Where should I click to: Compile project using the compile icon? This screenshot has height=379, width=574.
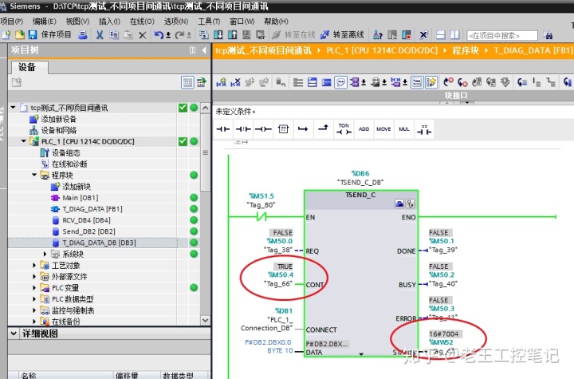(x=204, y=35)
